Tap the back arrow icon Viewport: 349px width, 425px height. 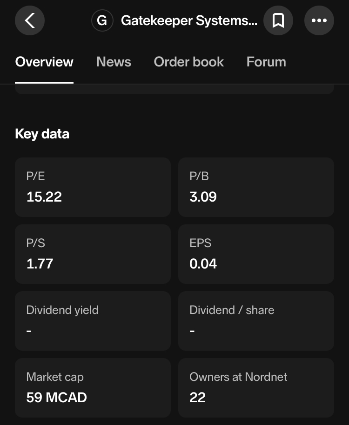tap(30, 20)
